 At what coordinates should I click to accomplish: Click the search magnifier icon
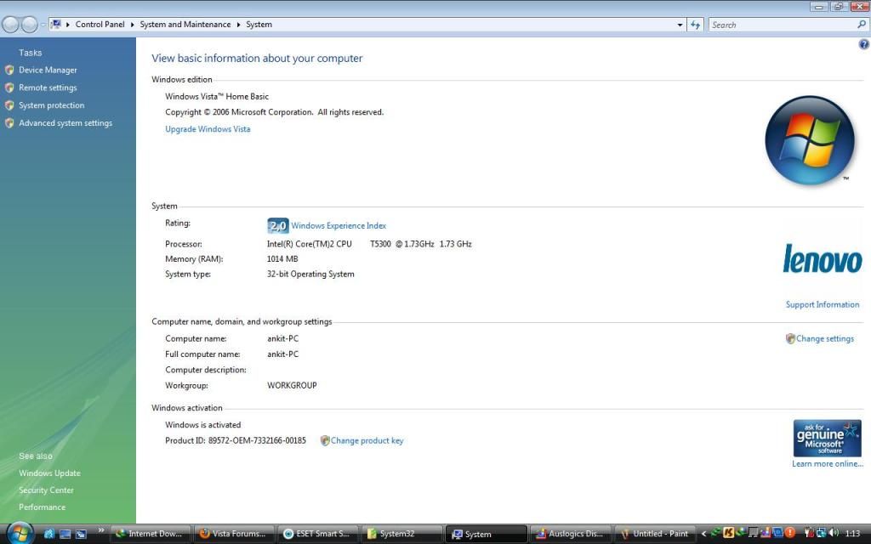pos(862,25)
